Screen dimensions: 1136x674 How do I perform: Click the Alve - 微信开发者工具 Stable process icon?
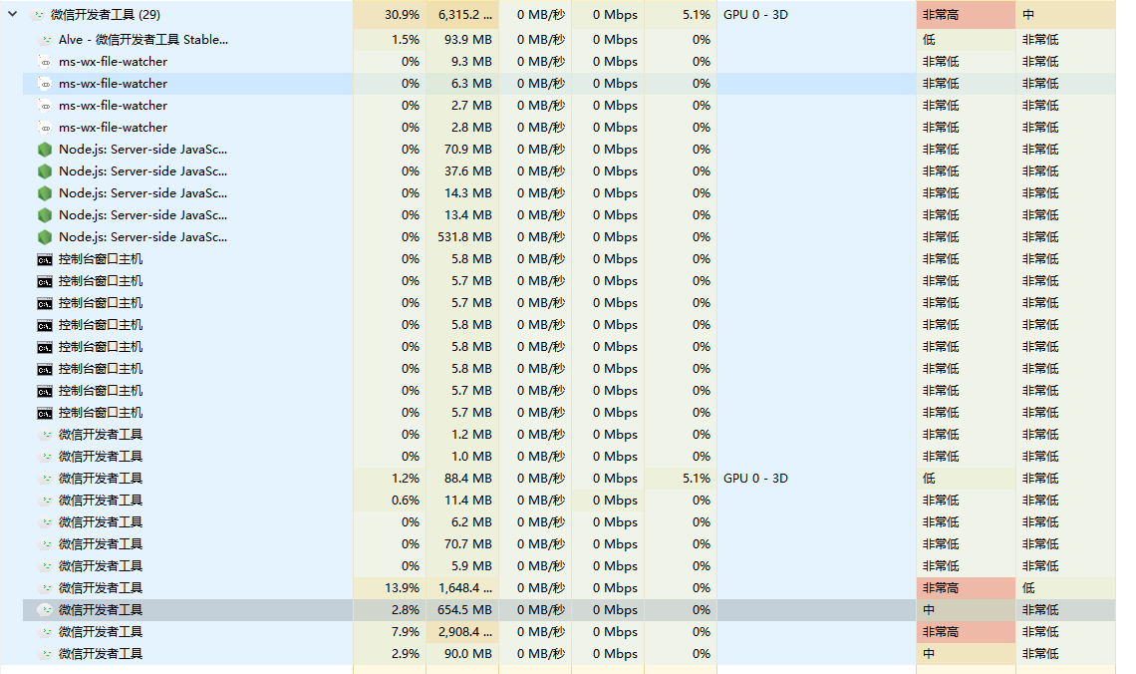46,40
